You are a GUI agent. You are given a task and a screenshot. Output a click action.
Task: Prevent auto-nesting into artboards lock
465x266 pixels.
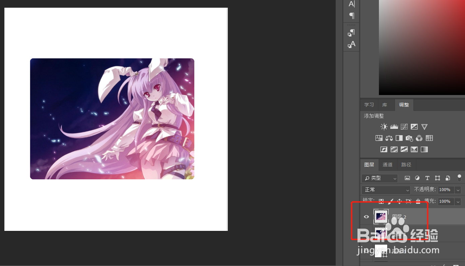click(x=408, y=201)
